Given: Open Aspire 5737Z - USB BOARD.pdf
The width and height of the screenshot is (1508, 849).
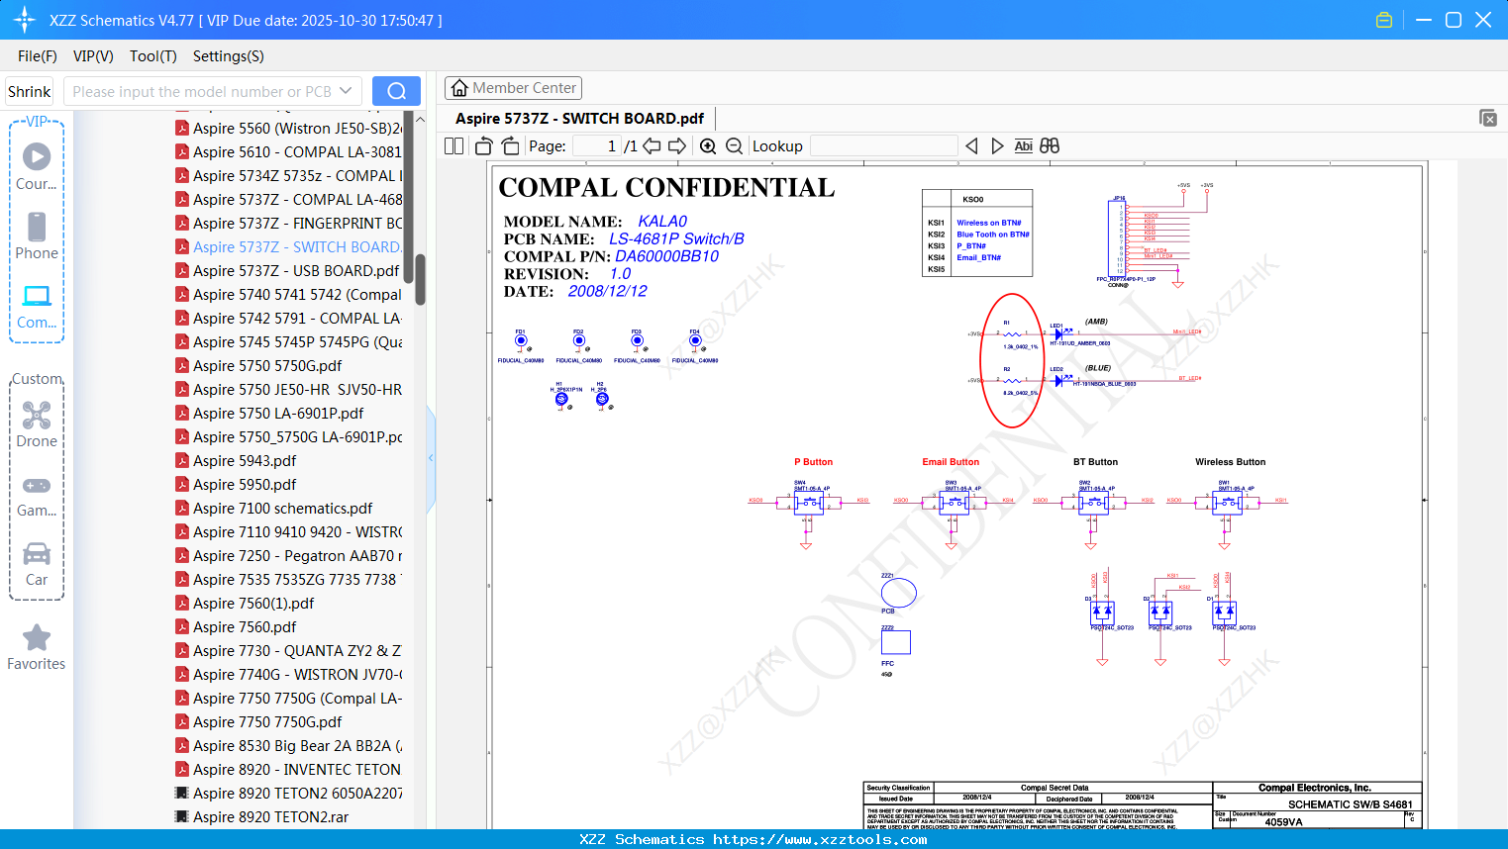Looking at the screenshot, I should 288,271.
